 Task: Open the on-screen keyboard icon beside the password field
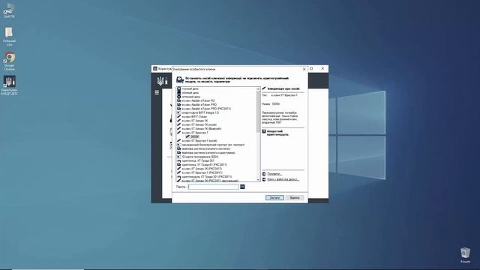pyautogui.click(x=242, y=187)
